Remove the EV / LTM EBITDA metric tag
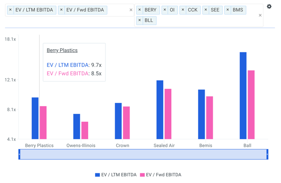Screen dimensions: 281x183 coord(11,10)
